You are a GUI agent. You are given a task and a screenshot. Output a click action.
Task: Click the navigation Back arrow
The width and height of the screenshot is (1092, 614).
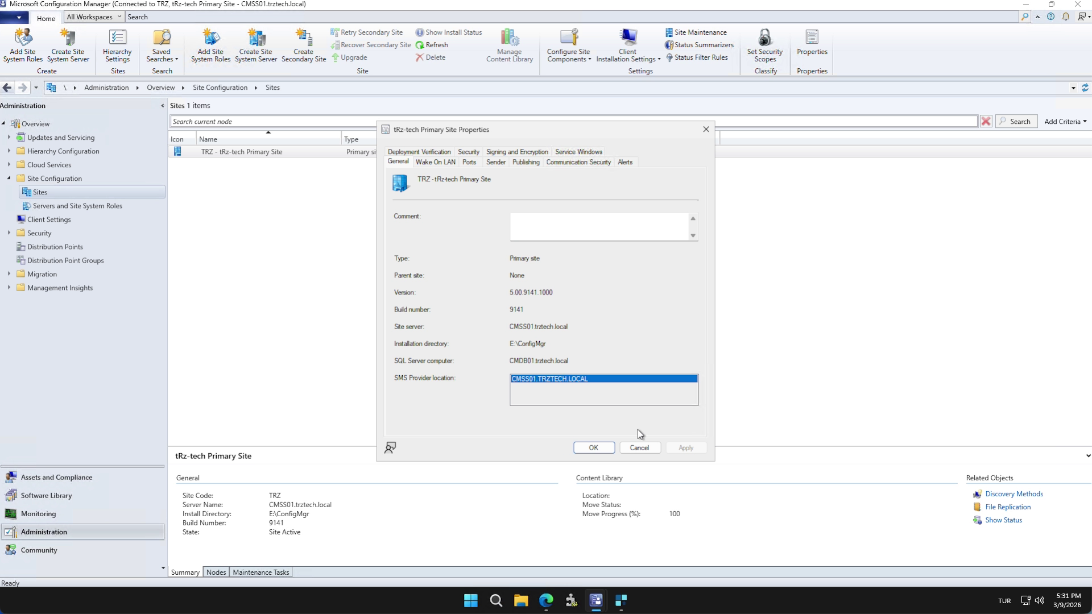point(7,88)
